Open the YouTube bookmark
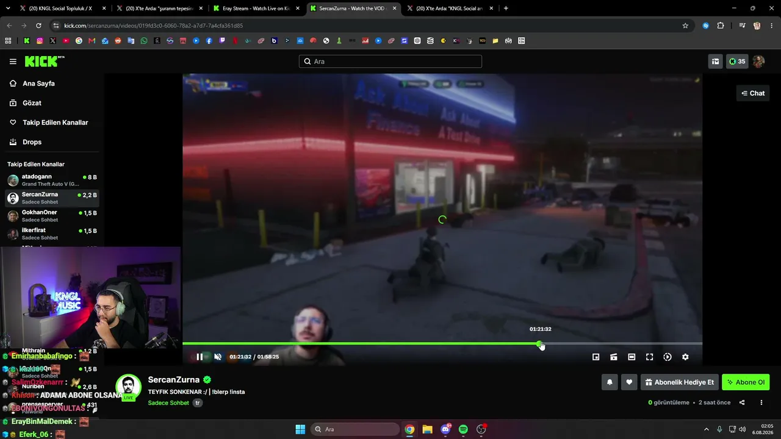 pos(66,41)
